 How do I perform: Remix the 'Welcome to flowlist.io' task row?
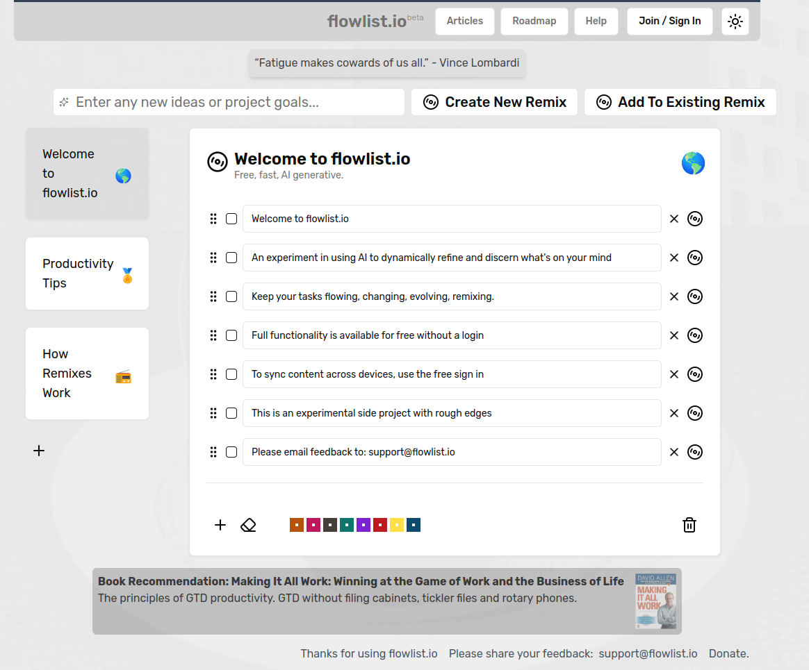click(695, 219)
